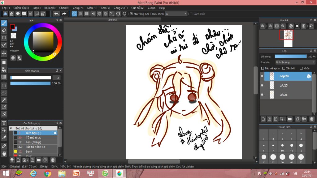Select brush size 10 preset
Screen dimensions: 317x178
pos(282,147)
